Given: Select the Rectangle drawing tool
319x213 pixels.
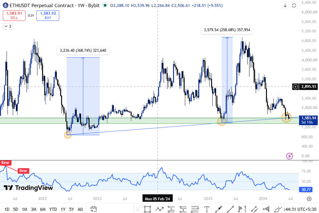Looking at the screenshot, I should tap(147, 209).
